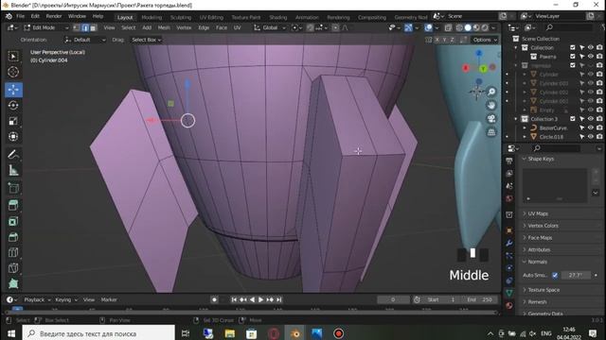Hide BezierCurve in viewport via eye
Viewport: 606px width, 340px height.
point(591,127)
